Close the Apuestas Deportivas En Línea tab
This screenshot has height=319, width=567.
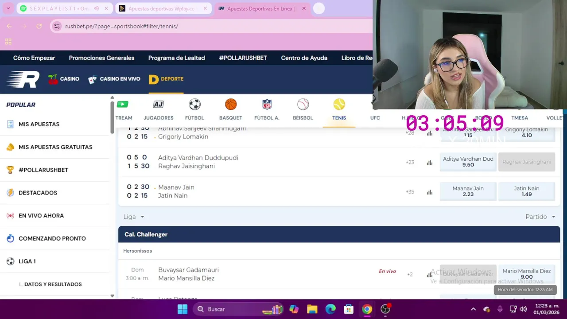coord(304,8)
